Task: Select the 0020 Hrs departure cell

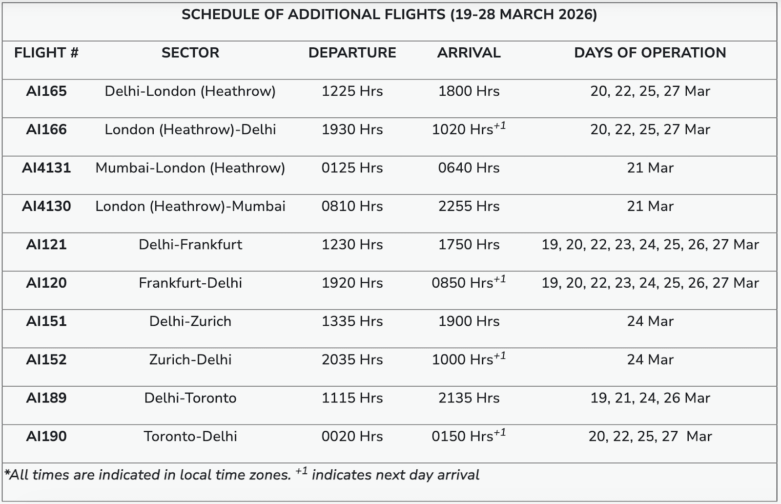Action: (x=352, y=436)
